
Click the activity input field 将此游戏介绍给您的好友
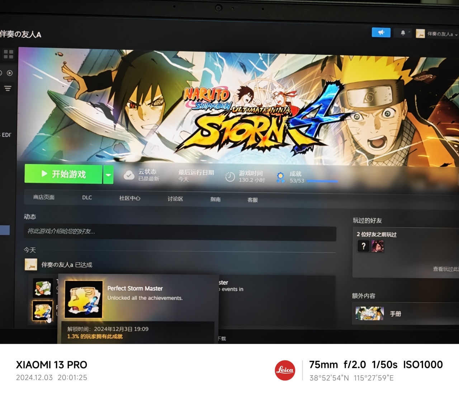[x=180, y=232]
